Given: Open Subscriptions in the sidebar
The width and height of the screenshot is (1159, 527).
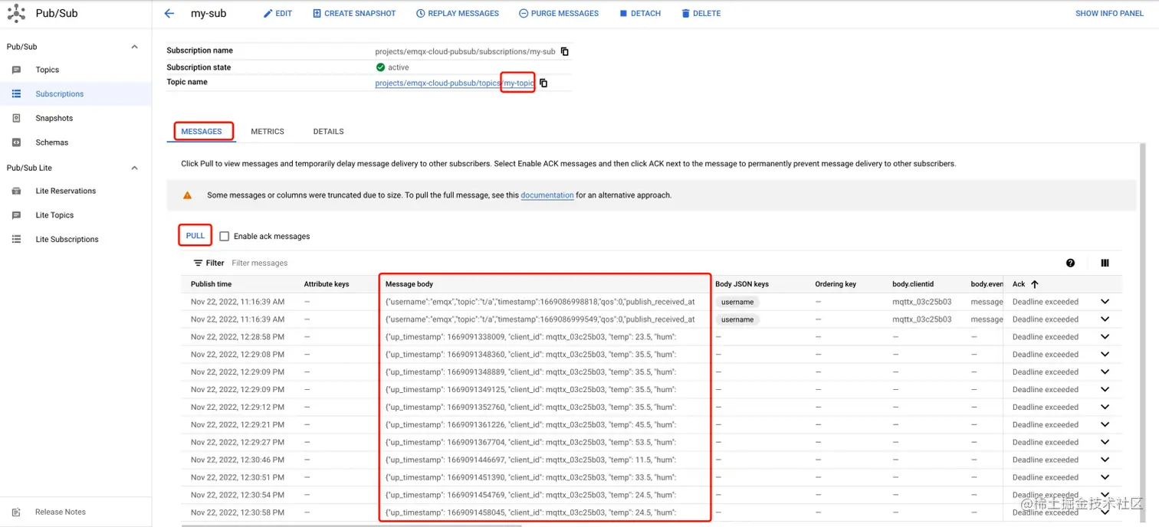Looking at the screenshot, I should pos(60,93).
